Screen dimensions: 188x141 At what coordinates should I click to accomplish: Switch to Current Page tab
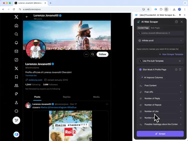pos(143,28)
